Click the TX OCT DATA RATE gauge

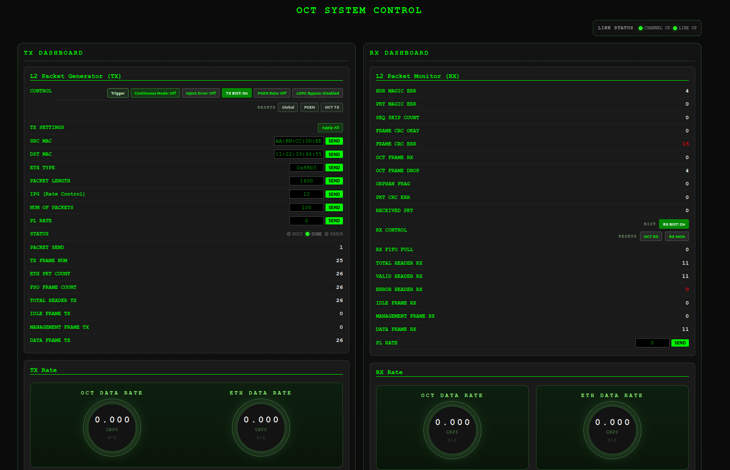(112, 427)
